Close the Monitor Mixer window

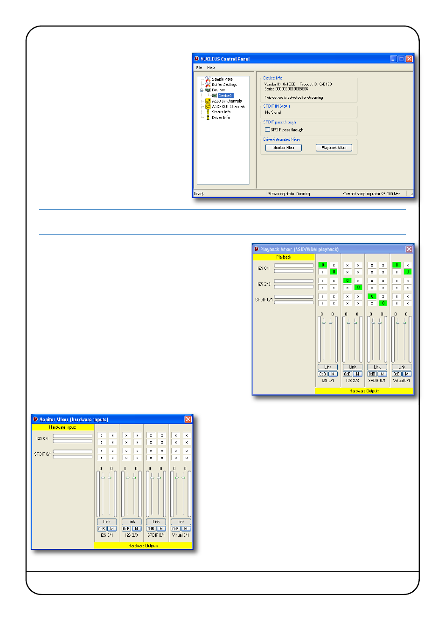tap(188, 419)
